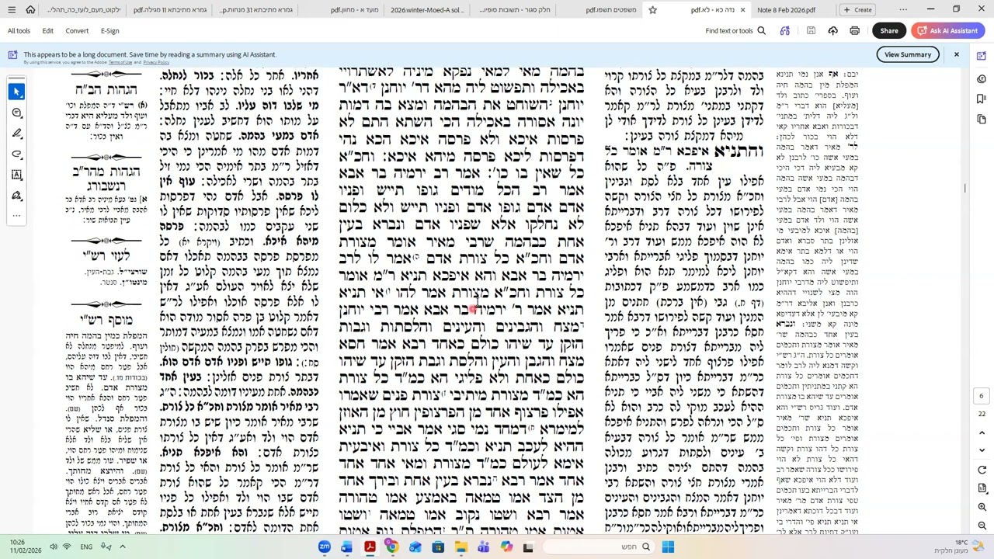This screenshot has height=559, width=994.
Task: Select the sign stamp tool
Action: (17, 196)
